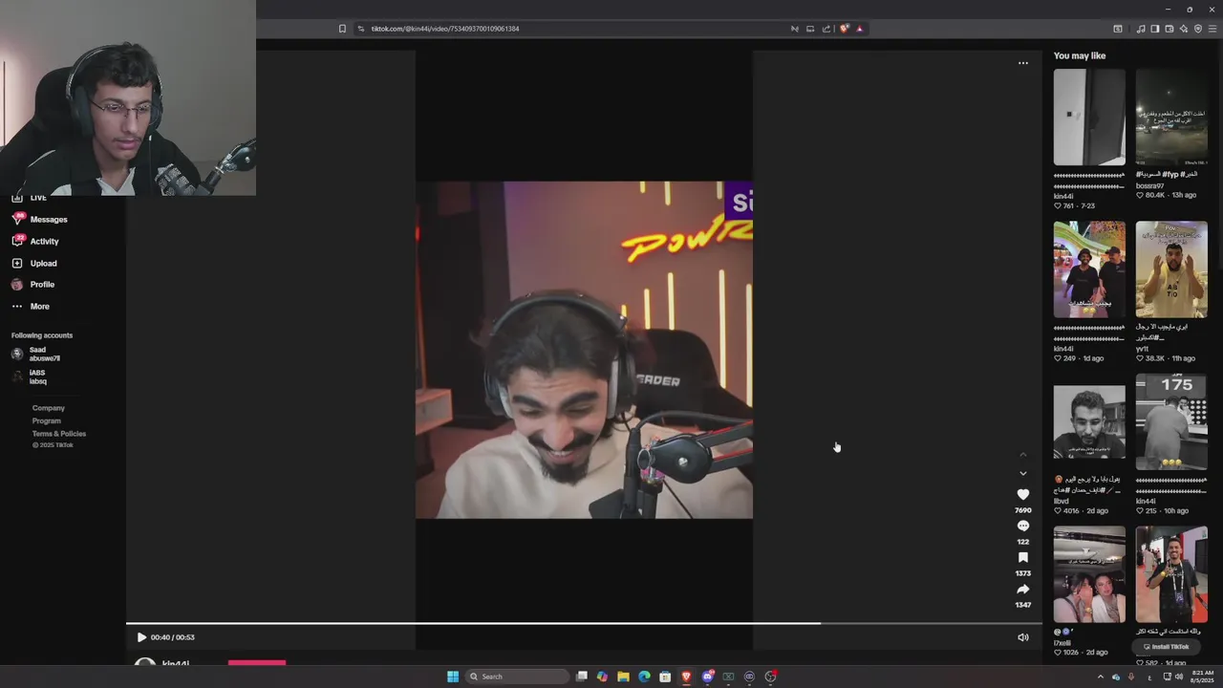Open bossra97 suggested video with 80.4K likes
This screenshot has height=688, width=1223.
(x=1171, y=117)
